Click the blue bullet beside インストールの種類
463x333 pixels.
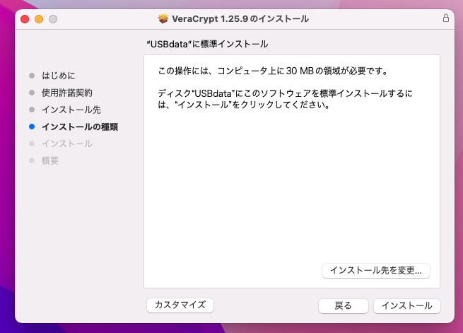tap(31, 127)
